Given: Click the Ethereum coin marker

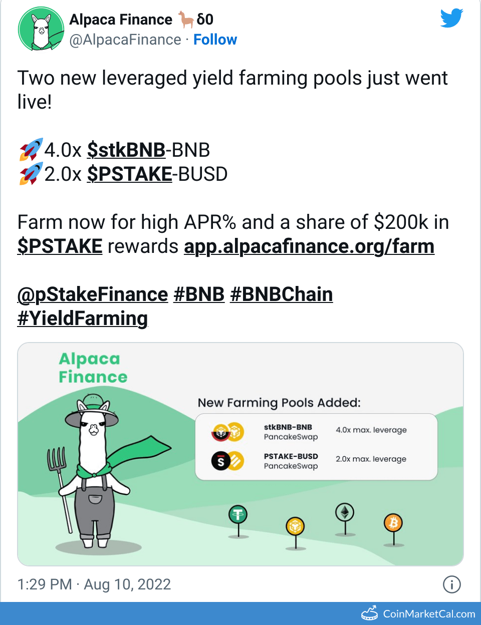Looking at the screenshot, I should (x=345, y=512).
